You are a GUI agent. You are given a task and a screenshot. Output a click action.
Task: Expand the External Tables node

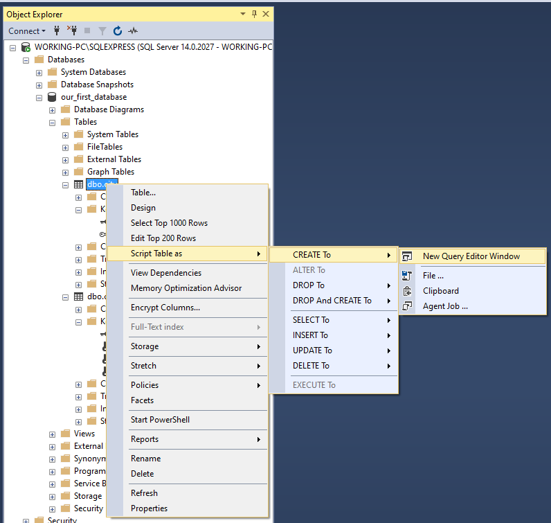click(65, 160)
